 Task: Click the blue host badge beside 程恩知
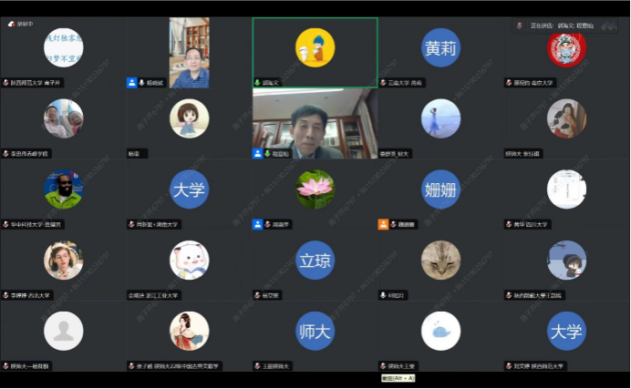click(x=257, y=153)
